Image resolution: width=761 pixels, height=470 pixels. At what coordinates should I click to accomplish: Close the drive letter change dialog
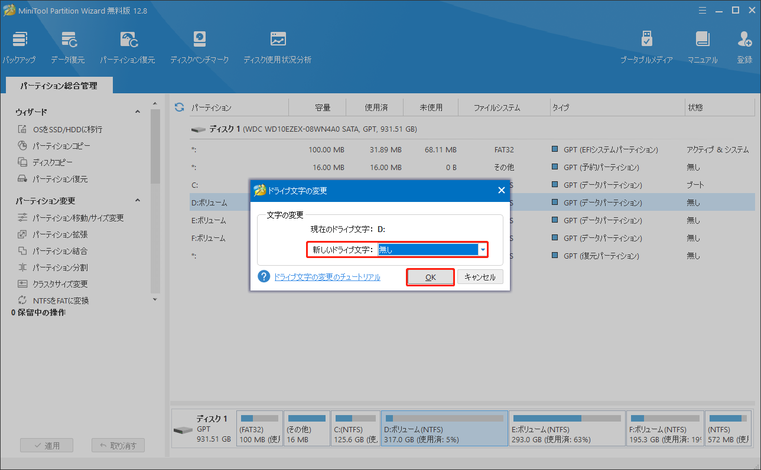pos(501,190)
